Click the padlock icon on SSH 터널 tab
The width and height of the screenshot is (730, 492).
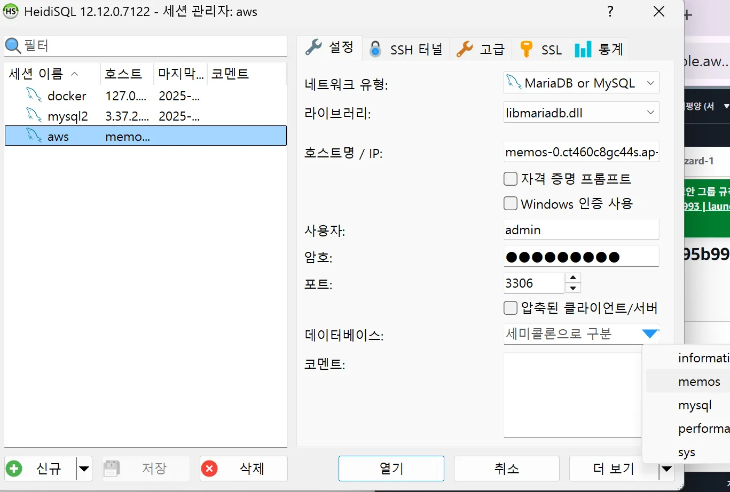[x=376, y=50]
